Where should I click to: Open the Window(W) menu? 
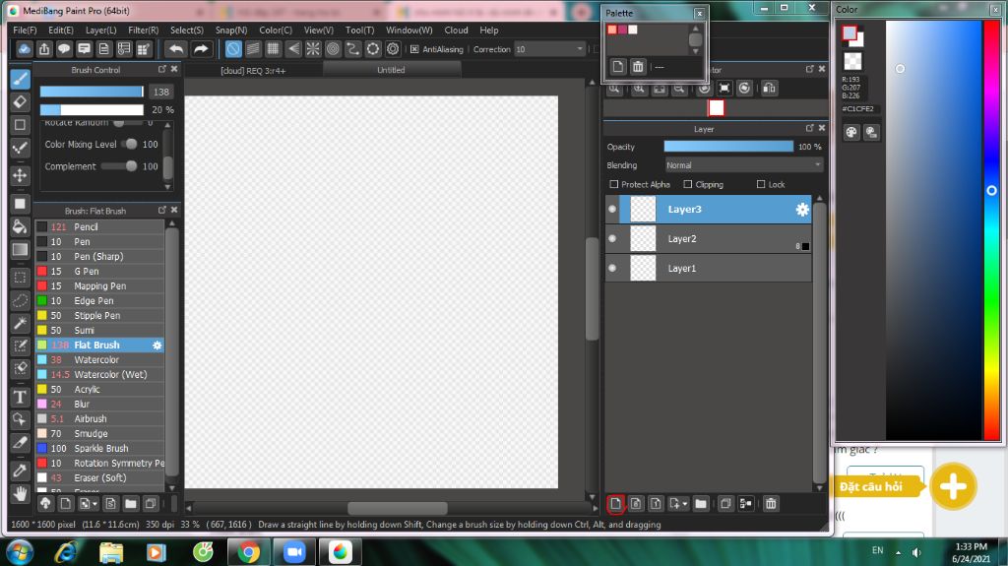coord(409,31)
